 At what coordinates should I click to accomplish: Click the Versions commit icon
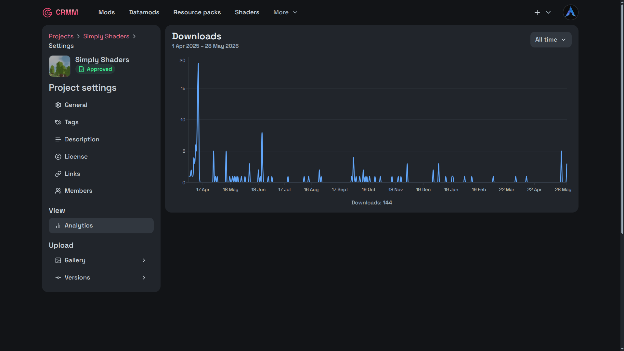click(58, 278)
